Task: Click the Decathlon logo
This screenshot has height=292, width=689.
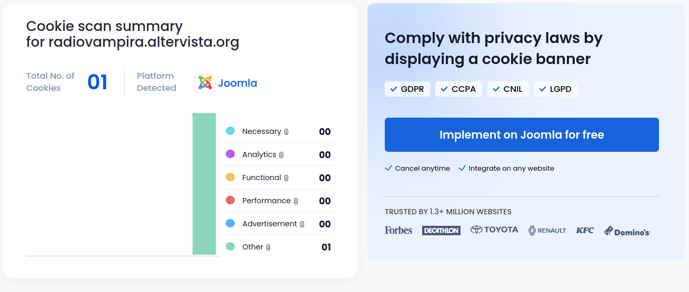Action: (441, 231)
